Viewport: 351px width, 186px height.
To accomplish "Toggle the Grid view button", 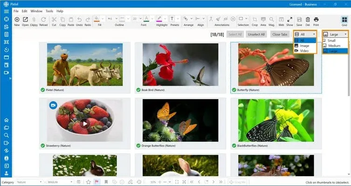I will [344, 20].
